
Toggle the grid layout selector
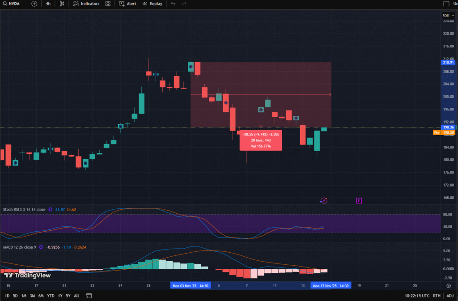(x=107, y=4)
